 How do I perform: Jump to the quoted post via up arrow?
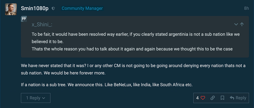pos(242,24)
